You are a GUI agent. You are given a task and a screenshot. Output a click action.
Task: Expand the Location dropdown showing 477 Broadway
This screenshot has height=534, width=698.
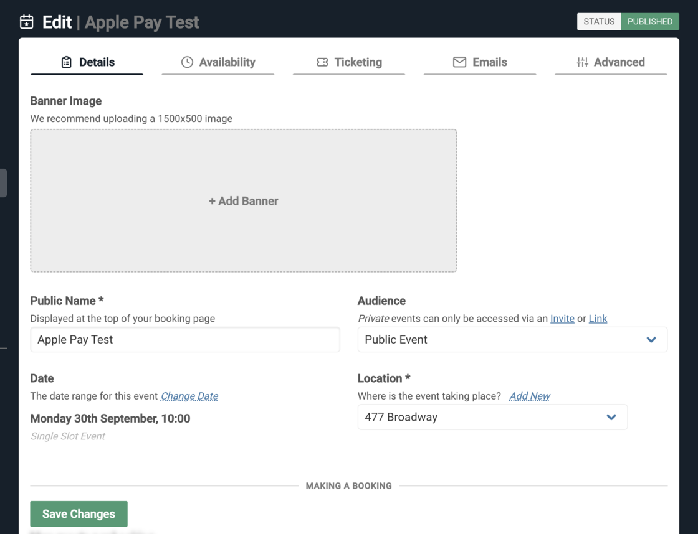tap(492, 417)
